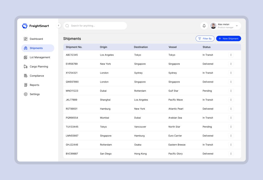Open three-dot menu for MNO11223
The height and width of the screenshot is (180, 263).
[x=231, y=91]
